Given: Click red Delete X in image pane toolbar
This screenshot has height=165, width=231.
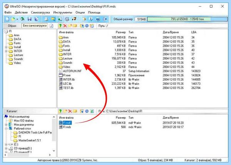Looking at the screenshot, I should [65, 26].
